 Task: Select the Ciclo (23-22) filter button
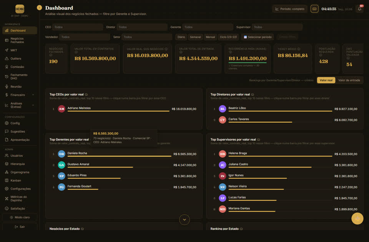[228, 37]
